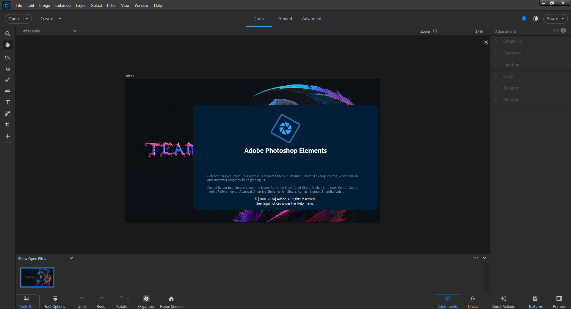This screenshot has width=571, height=309.
Task: Open the Effects panel
Action: (x=473, y=302)
